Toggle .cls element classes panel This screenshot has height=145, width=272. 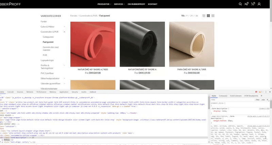263,100
